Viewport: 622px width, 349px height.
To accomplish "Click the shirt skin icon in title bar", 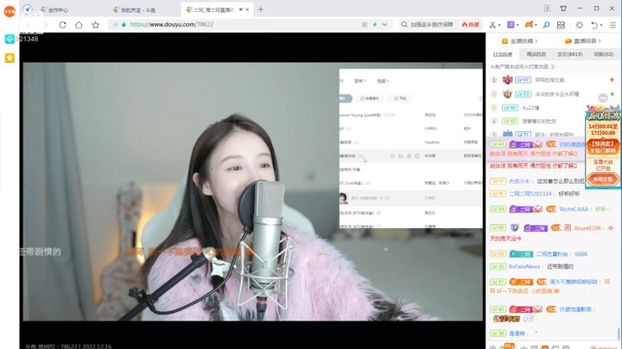I will pyautogui.click(x=563, y=9).
